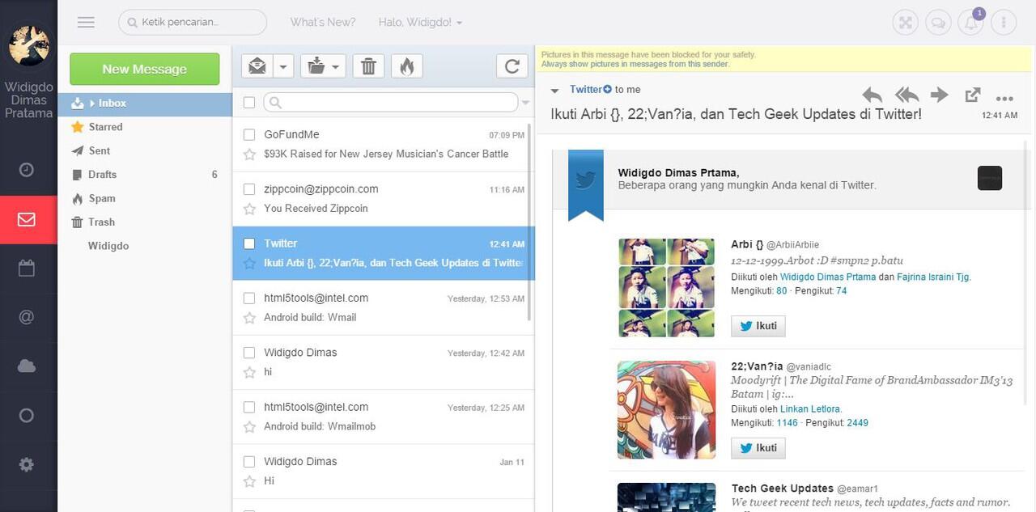
Task: Click the move-to-folder toolbar button
Action: click(x=316, y=66)
